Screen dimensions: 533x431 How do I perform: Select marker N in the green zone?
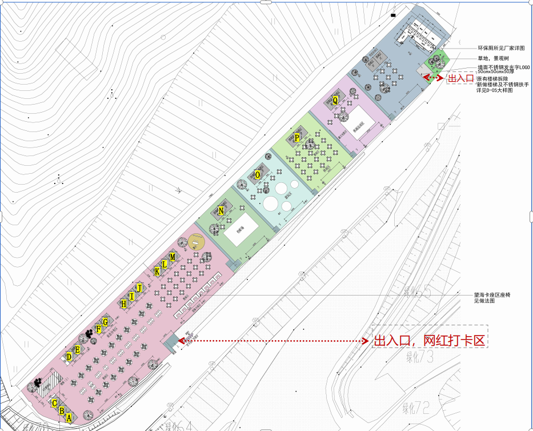pos(221,211)
